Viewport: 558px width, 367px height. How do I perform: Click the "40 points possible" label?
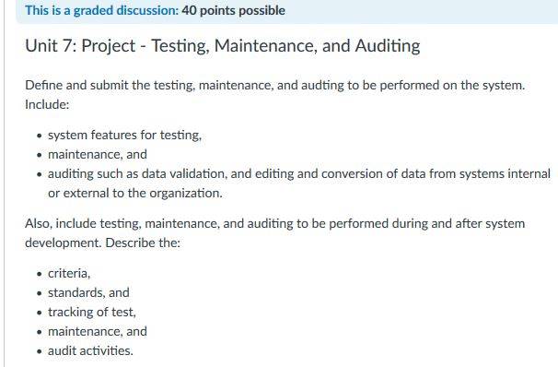[234, 10]
